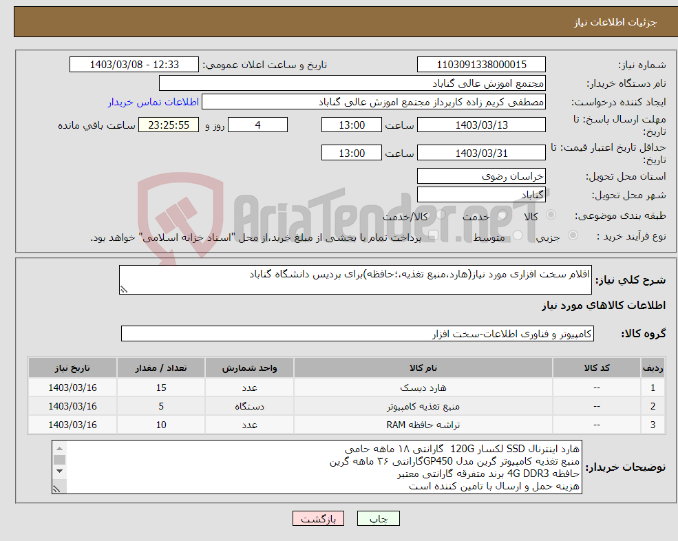Screen dimensions: 678x541
Task: Click the هارد دیسک item name cell
Action: 423,388
